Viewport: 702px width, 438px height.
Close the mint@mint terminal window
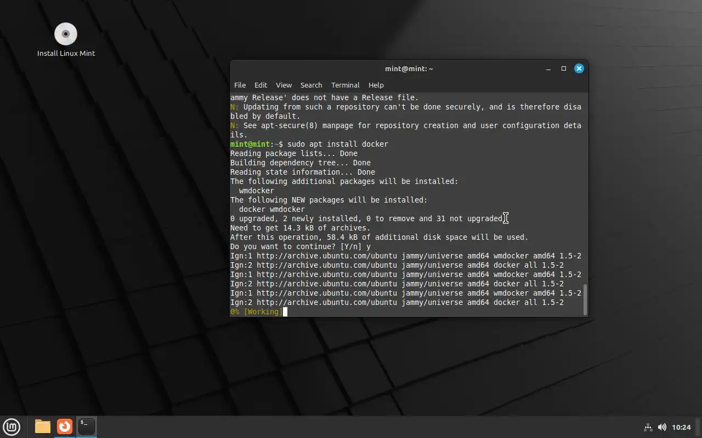pyautogui.click(x=579, y=68)
